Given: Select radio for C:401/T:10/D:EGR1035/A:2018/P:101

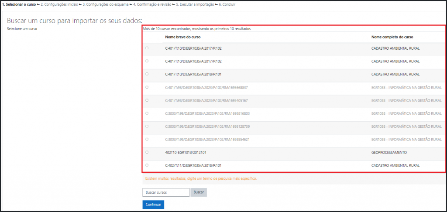Looking at the screenshot, I should (147, 74).
